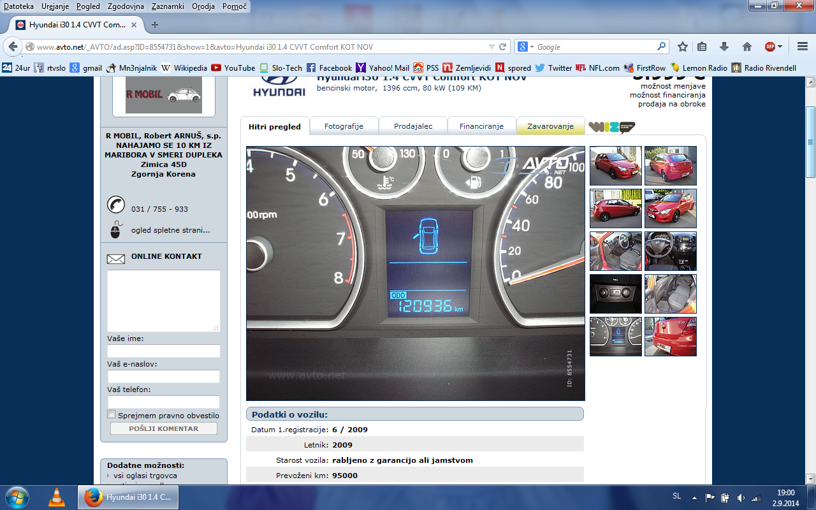Open the vsi oglasi trgovca link
Screen dimensions: 816x510
[145, 476]
